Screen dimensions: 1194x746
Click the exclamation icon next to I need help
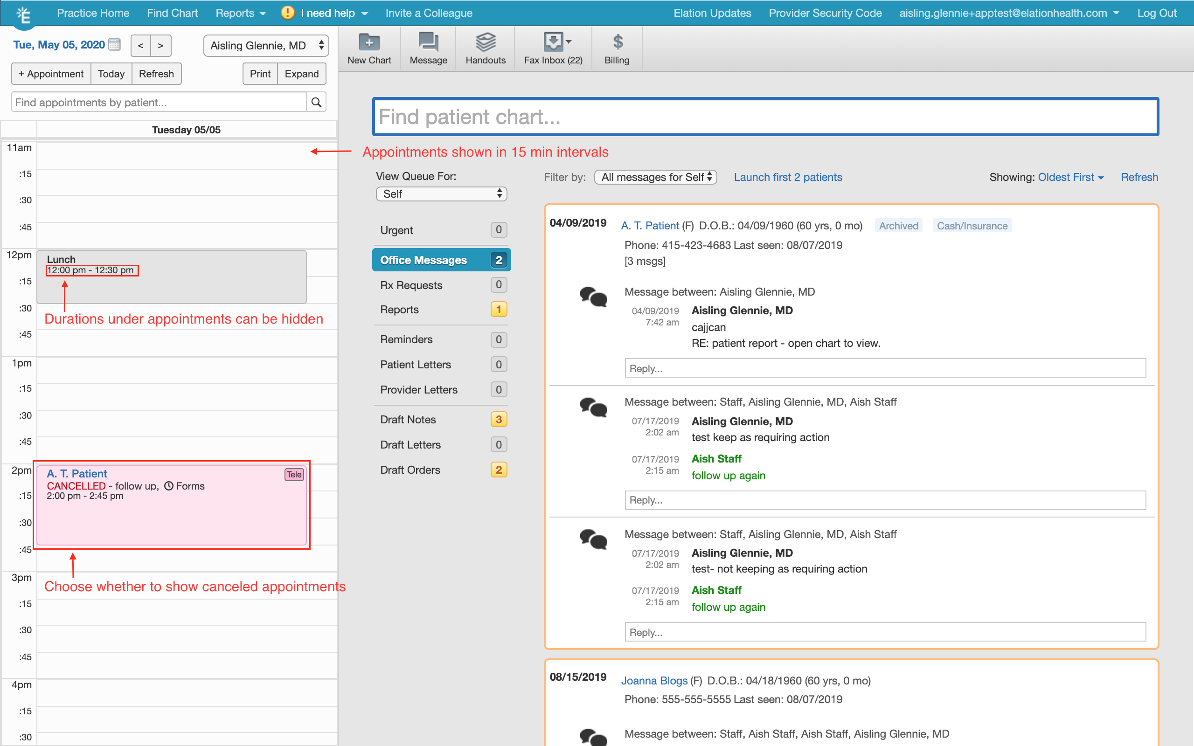coord(288,13)
